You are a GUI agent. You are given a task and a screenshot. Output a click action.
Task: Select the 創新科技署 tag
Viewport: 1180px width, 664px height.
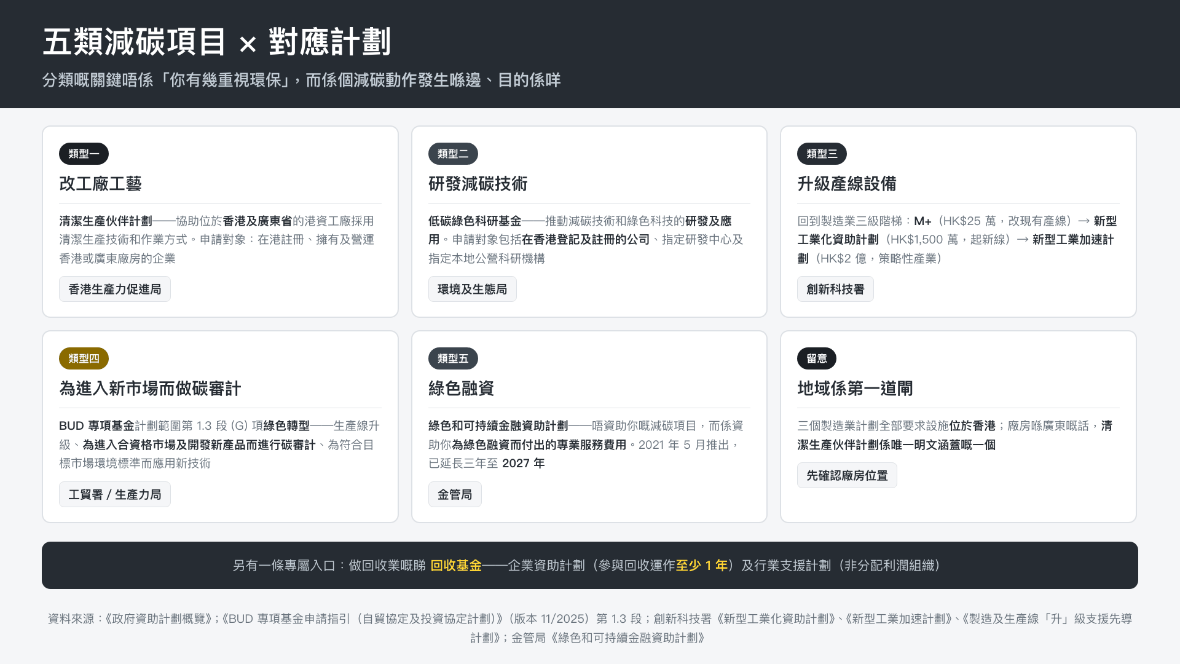pos(835,289)
